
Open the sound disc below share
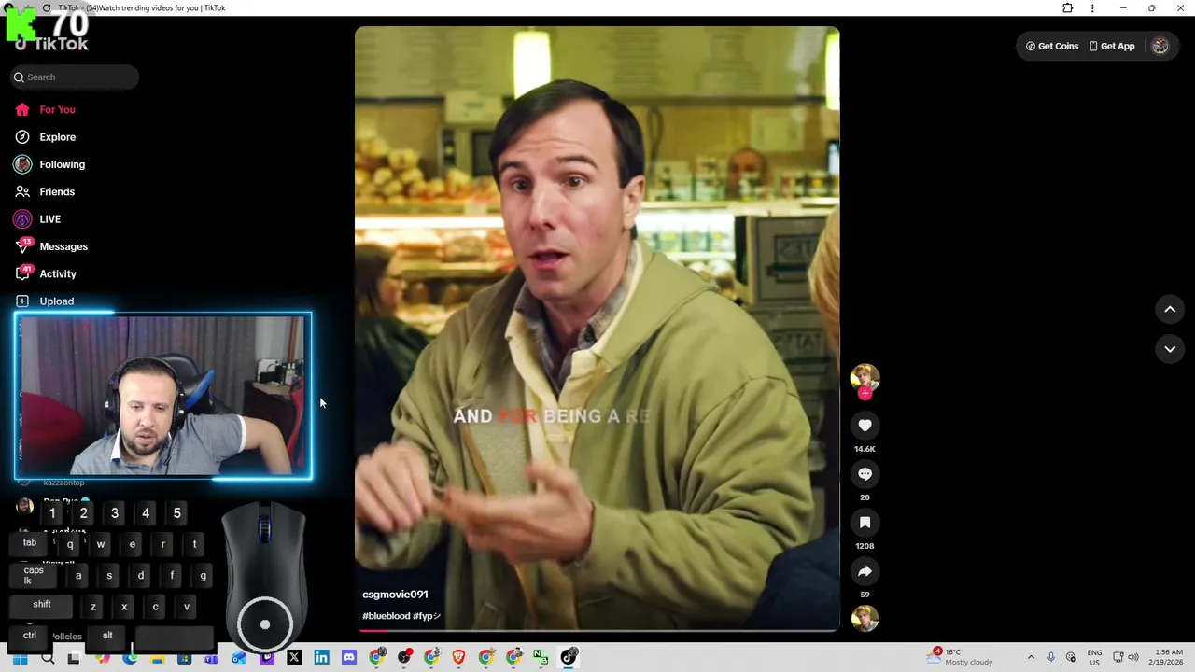865,619
